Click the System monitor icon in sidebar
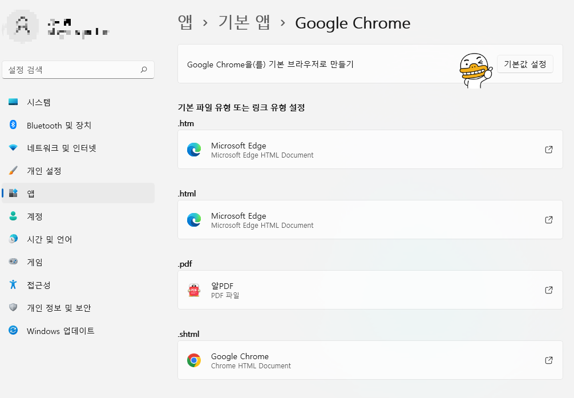 click(x=13, y=102)
